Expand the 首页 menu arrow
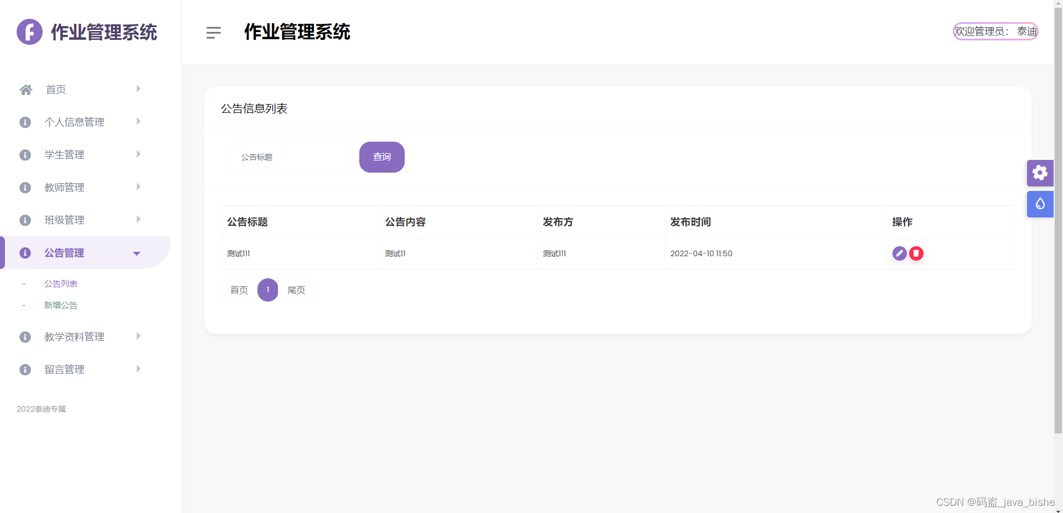 tap(138, 89)
